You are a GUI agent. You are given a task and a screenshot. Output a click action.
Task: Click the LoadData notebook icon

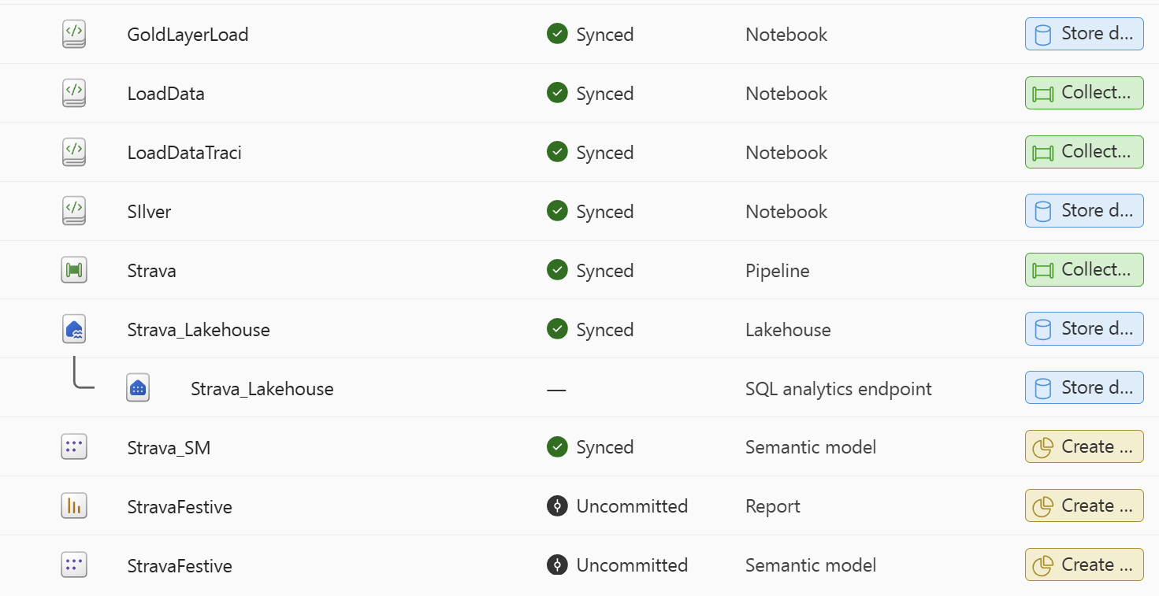click(74, 94)
